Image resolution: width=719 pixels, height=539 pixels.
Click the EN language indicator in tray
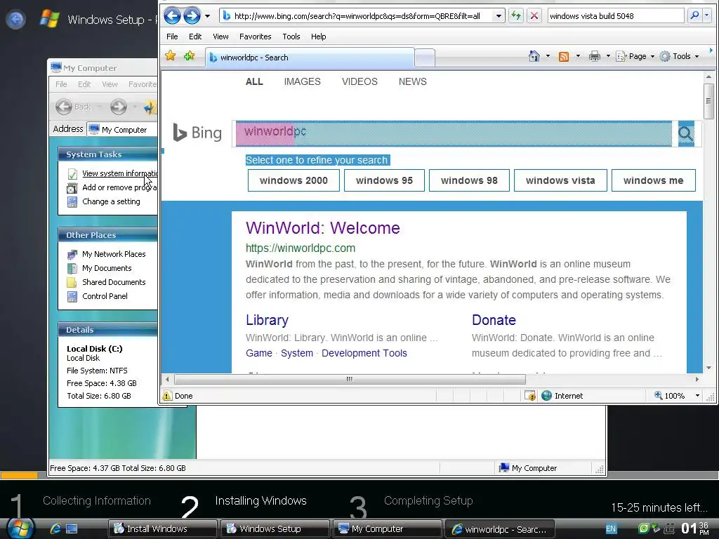click(x=611, y=529)
